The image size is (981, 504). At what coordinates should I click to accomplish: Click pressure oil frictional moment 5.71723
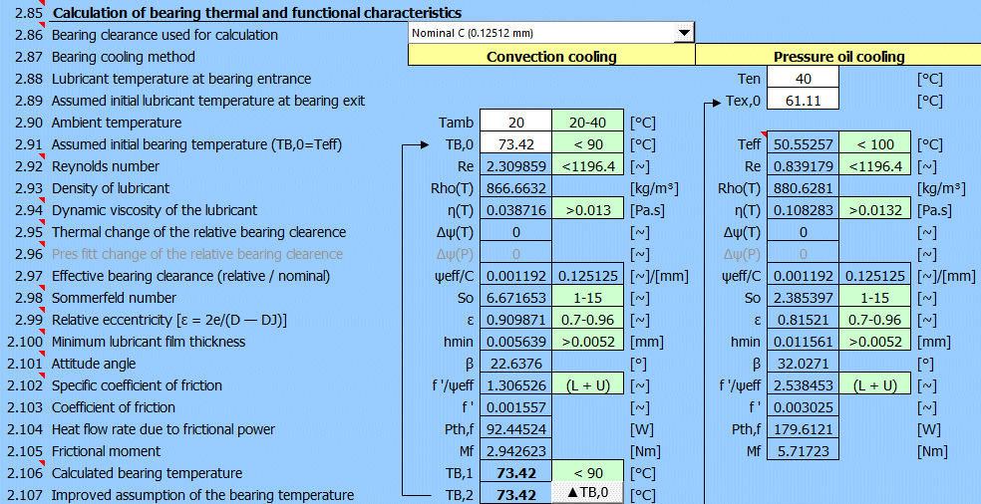coord(803,451)
